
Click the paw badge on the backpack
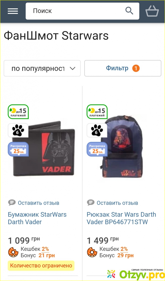coord(97,130)
